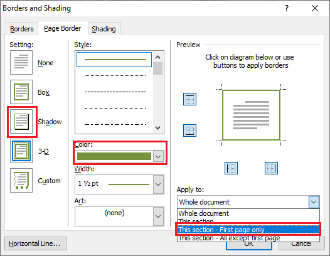Select the dotted line style

coord(115,75)
